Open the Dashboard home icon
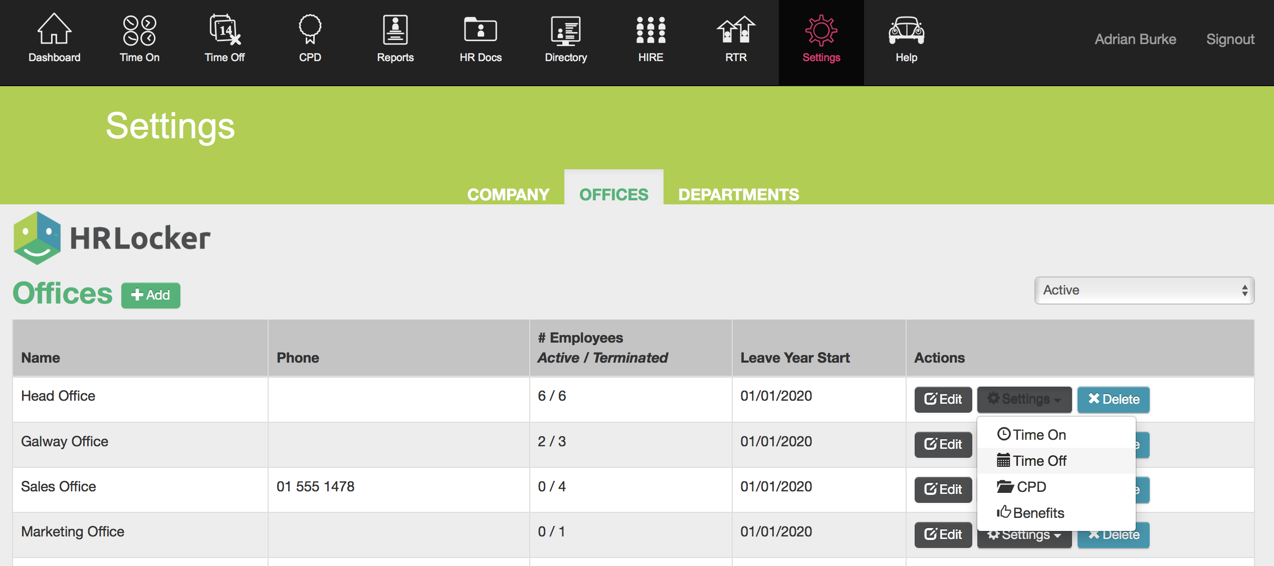This screenshot has width=1274, height=566. pos(54,30)
